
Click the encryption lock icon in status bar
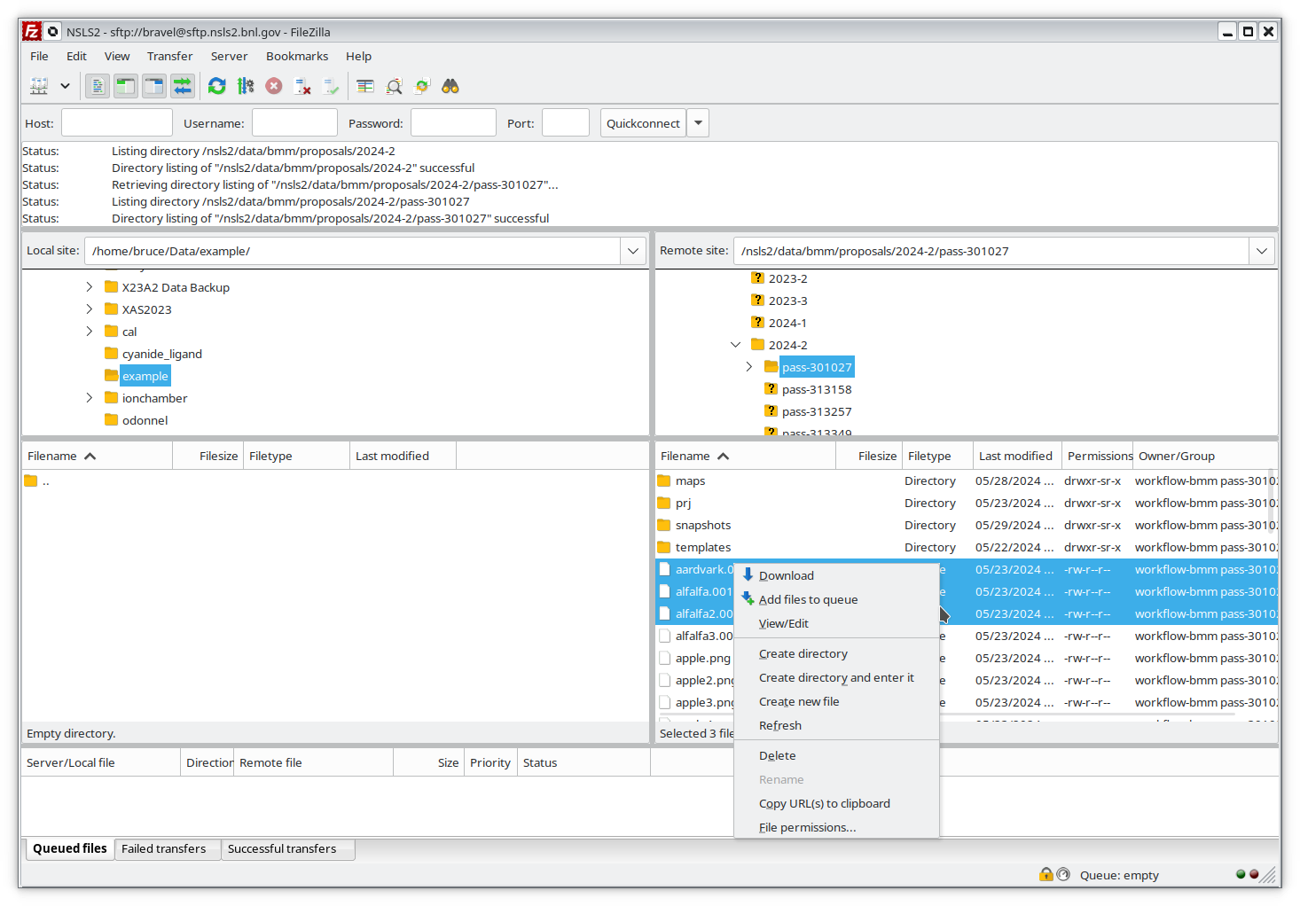(1046, 874)
